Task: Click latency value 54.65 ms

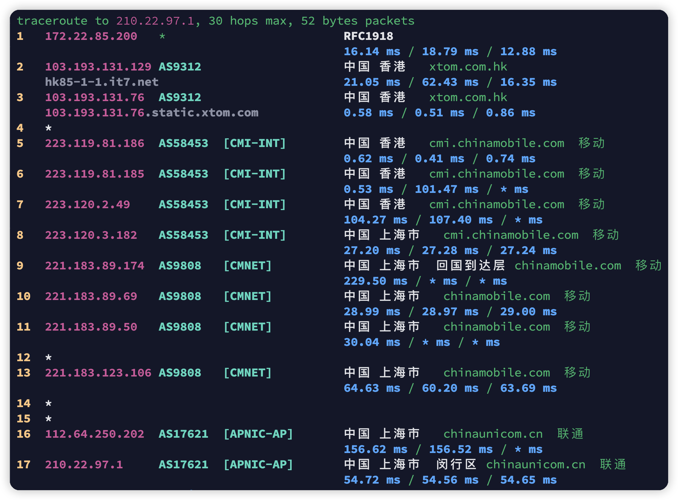Action: [x=528, y=480]
